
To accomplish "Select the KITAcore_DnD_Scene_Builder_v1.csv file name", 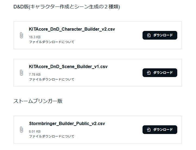I will 68,67.
